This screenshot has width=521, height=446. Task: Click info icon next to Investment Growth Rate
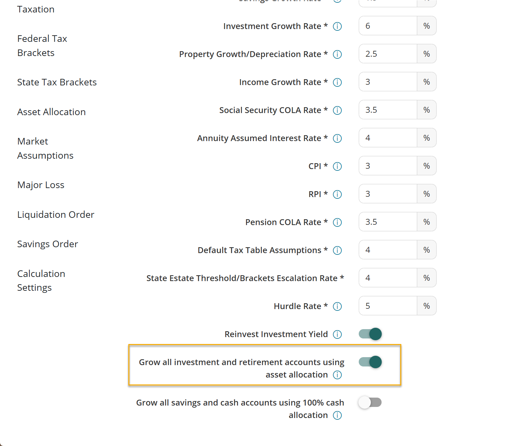pyautogui.click(x=337, y=26)
